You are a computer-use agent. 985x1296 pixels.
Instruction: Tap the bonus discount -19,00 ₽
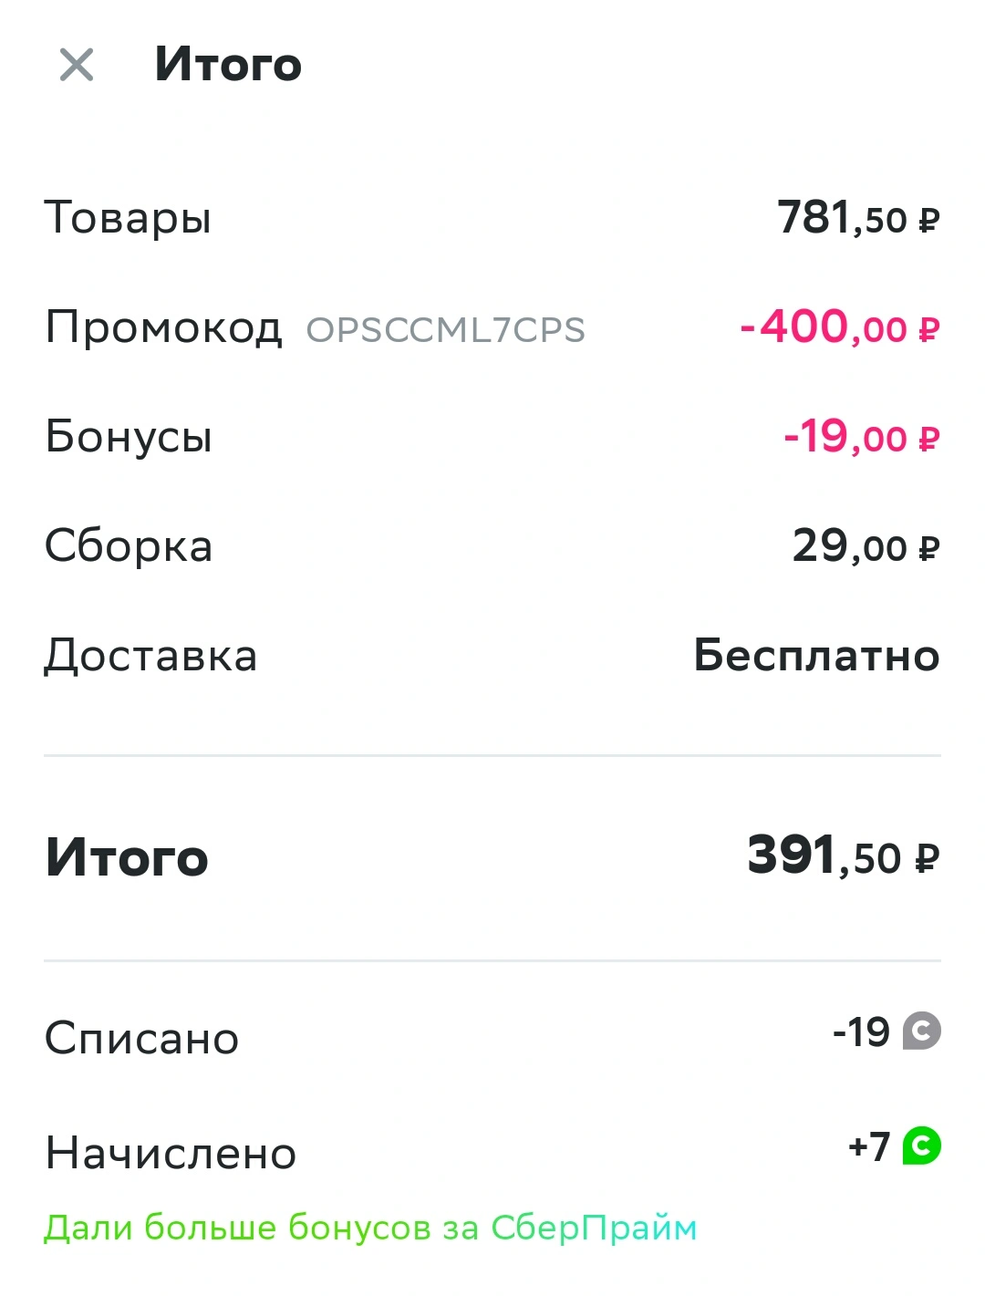pos(861,438)
